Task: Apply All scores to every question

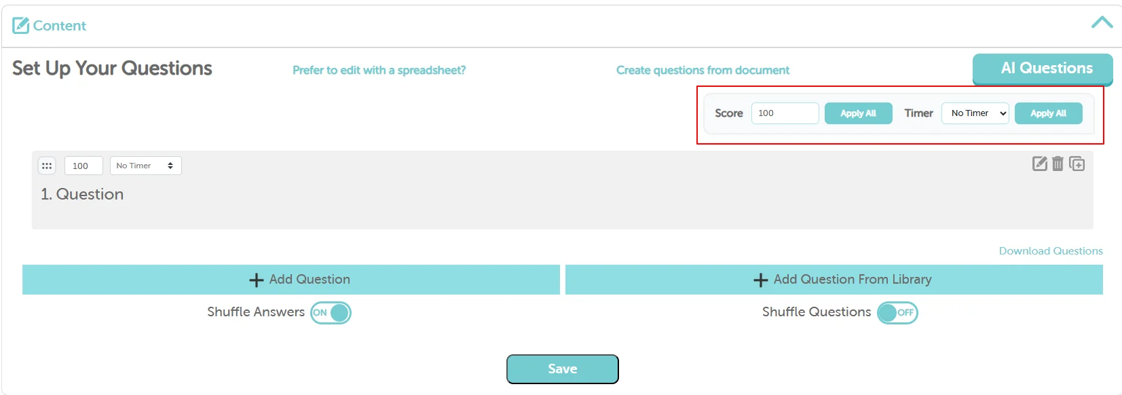Action: tap(858, 113)
